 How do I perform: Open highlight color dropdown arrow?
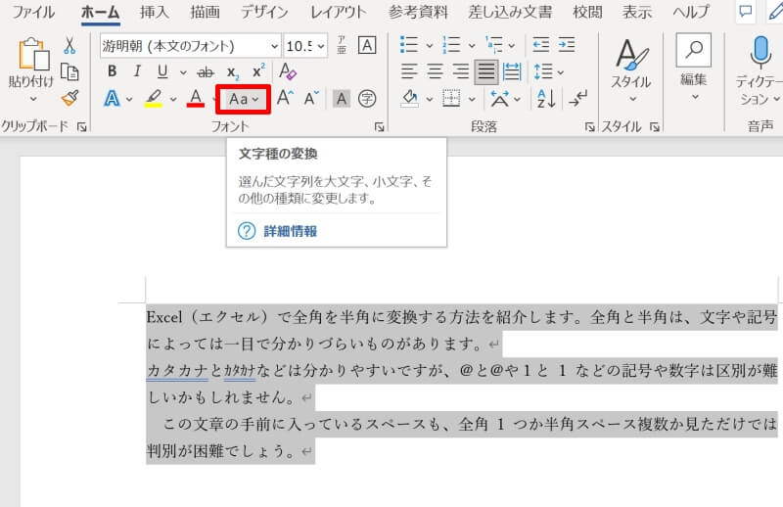(x=173, y=100)
